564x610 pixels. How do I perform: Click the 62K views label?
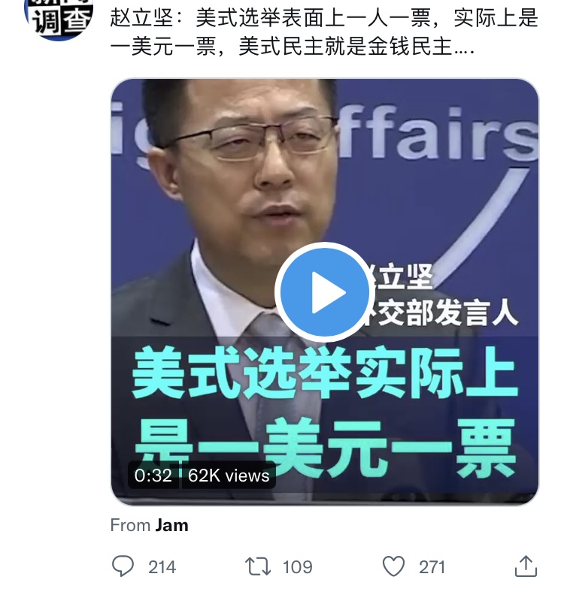pyautogui.click(x=229, y=476)
